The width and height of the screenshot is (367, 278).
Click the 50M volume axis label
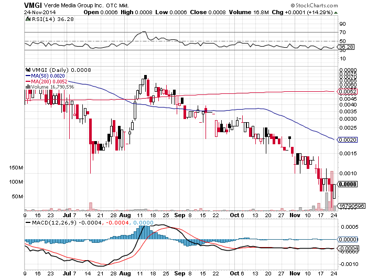click(x=17, y=196)
